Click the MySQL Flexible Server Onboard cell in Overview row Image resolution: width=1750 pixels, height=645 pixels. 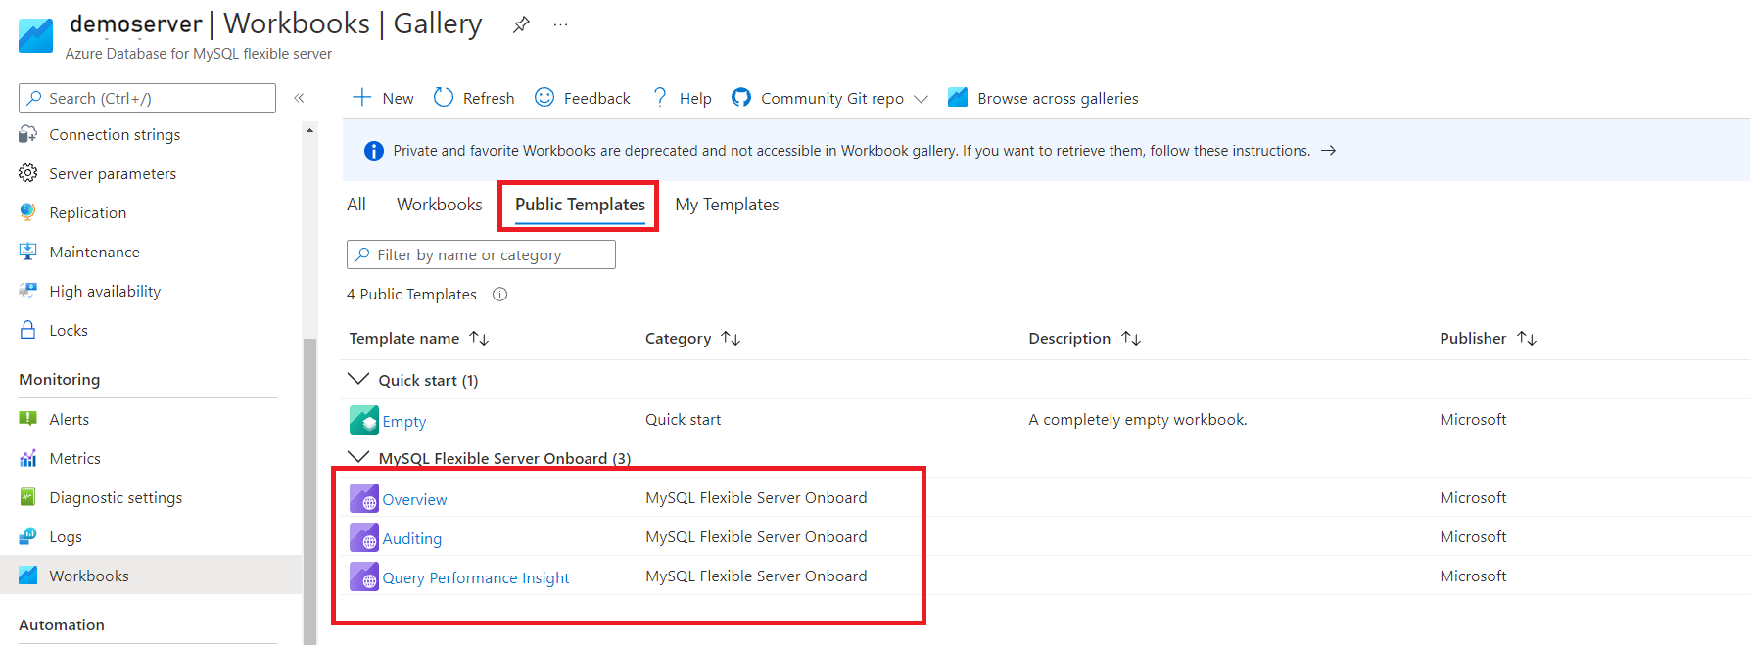(x=756, y=497)
